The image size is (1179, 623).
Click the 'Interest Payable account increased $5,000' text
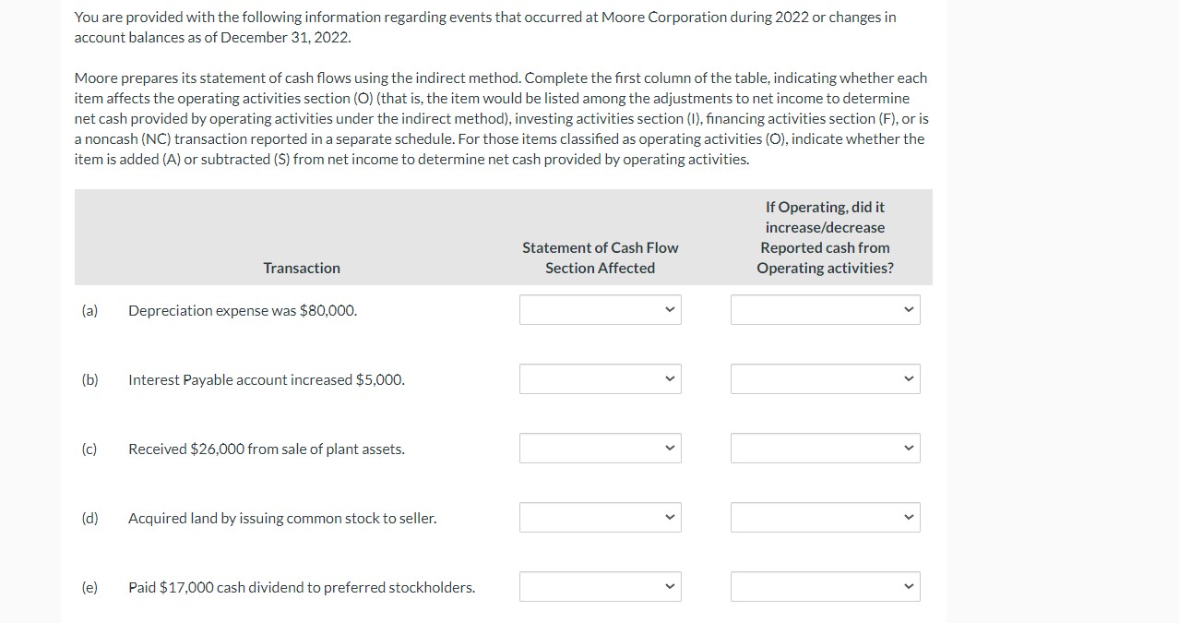click(x=267, y=380)
